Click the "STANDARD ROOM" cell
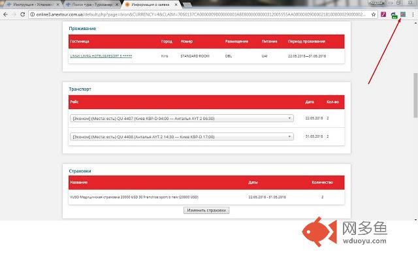Image resolution: width=418 pixels, height=261 pixels. 195,56
